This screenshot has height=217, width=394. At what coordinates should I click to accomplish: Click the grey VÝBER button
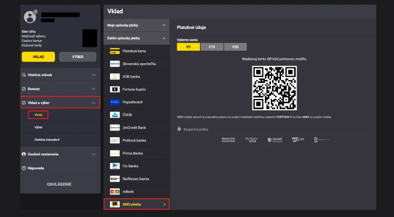click(78, 57)
